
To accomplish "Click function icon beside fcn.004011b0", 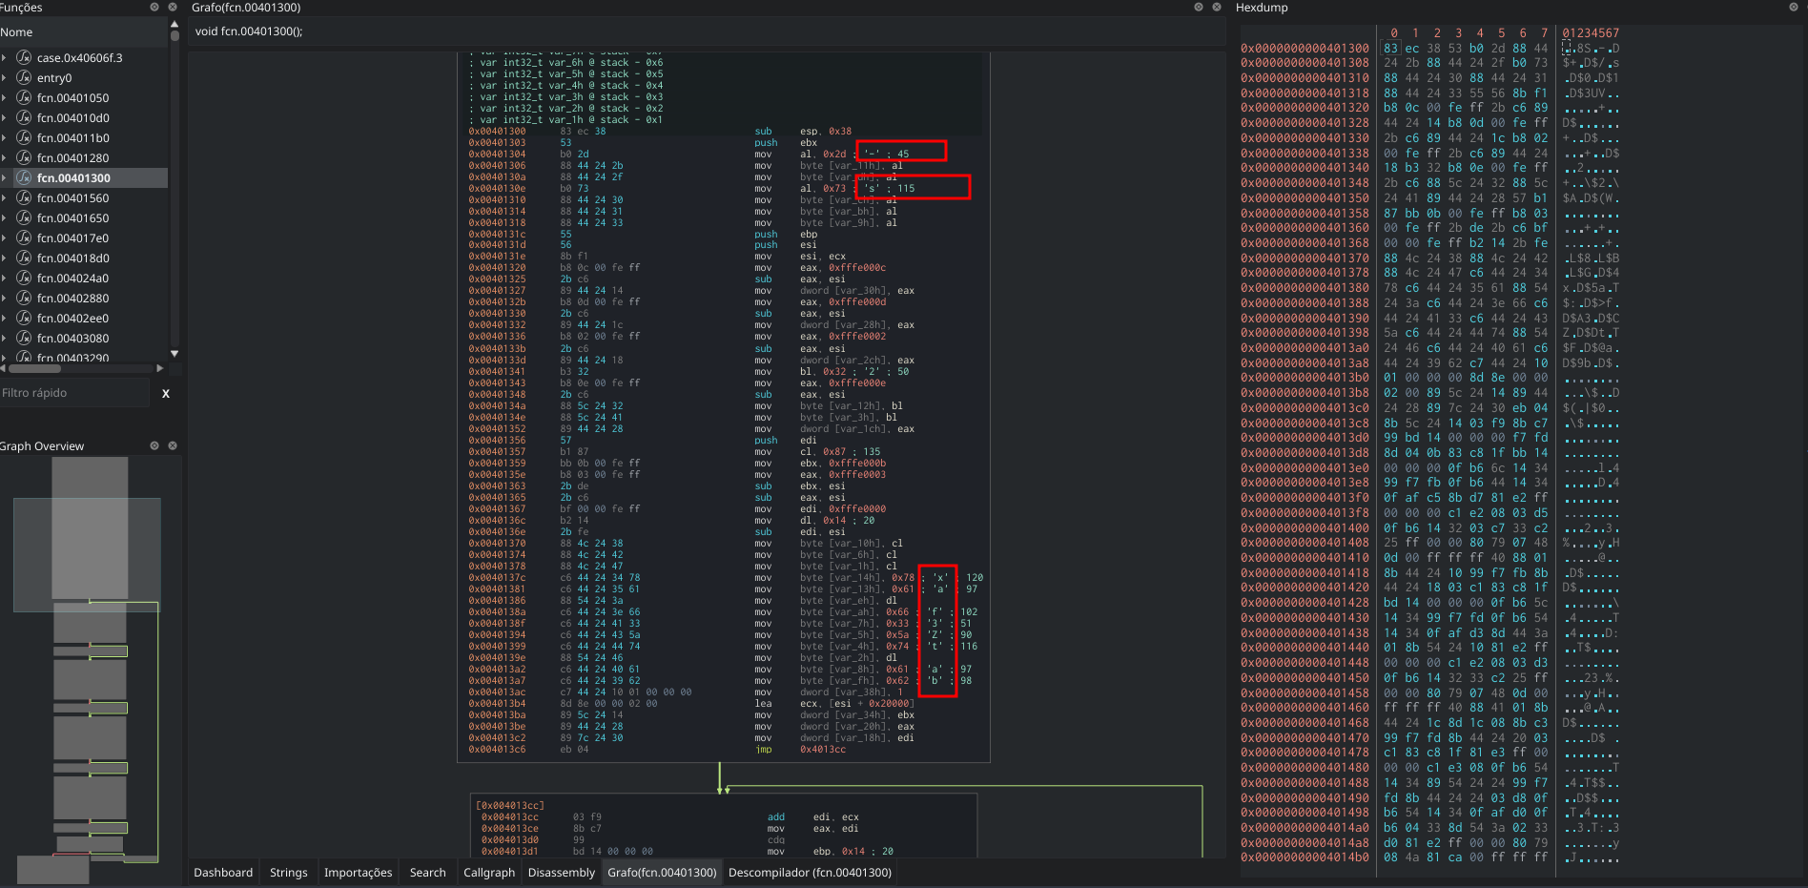I will click(24, 137).
